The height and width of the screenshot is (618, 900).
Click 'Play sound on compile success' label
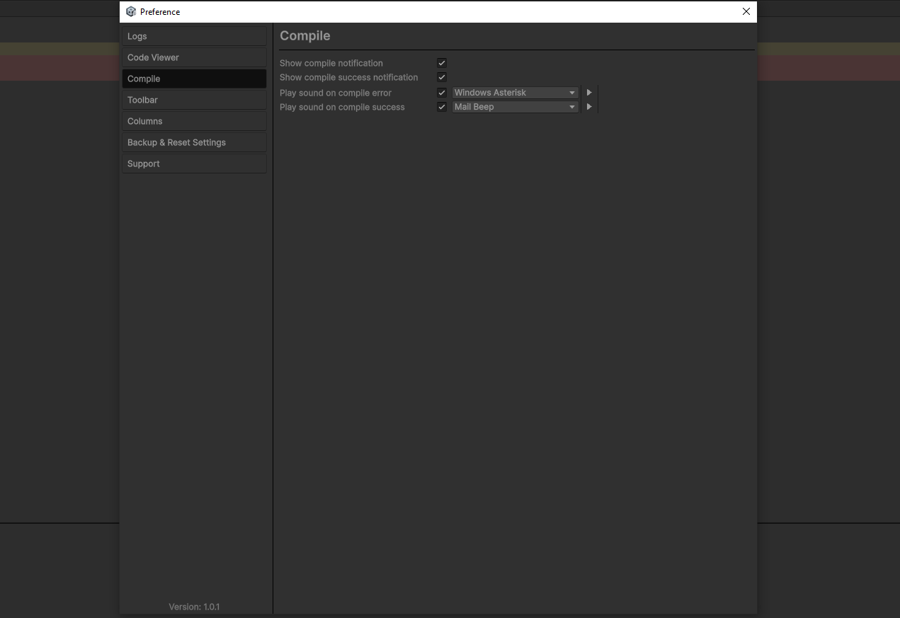point(342,107)
